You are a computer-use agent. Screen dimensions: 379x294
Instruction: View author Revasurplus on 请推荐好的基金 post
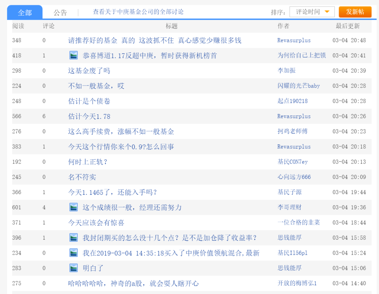[x=294, y=40]
